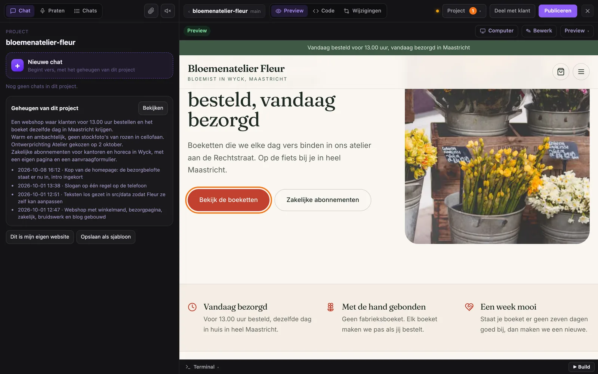
Task: Click Dit is mijn eigen website
Action: point(40,237)
